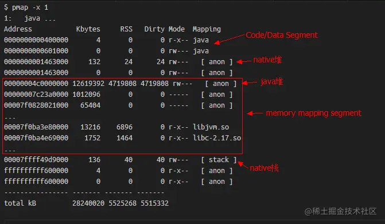
Task: Select address 0000000000400000
Action: pyautogui.click(x=36, y=40)
